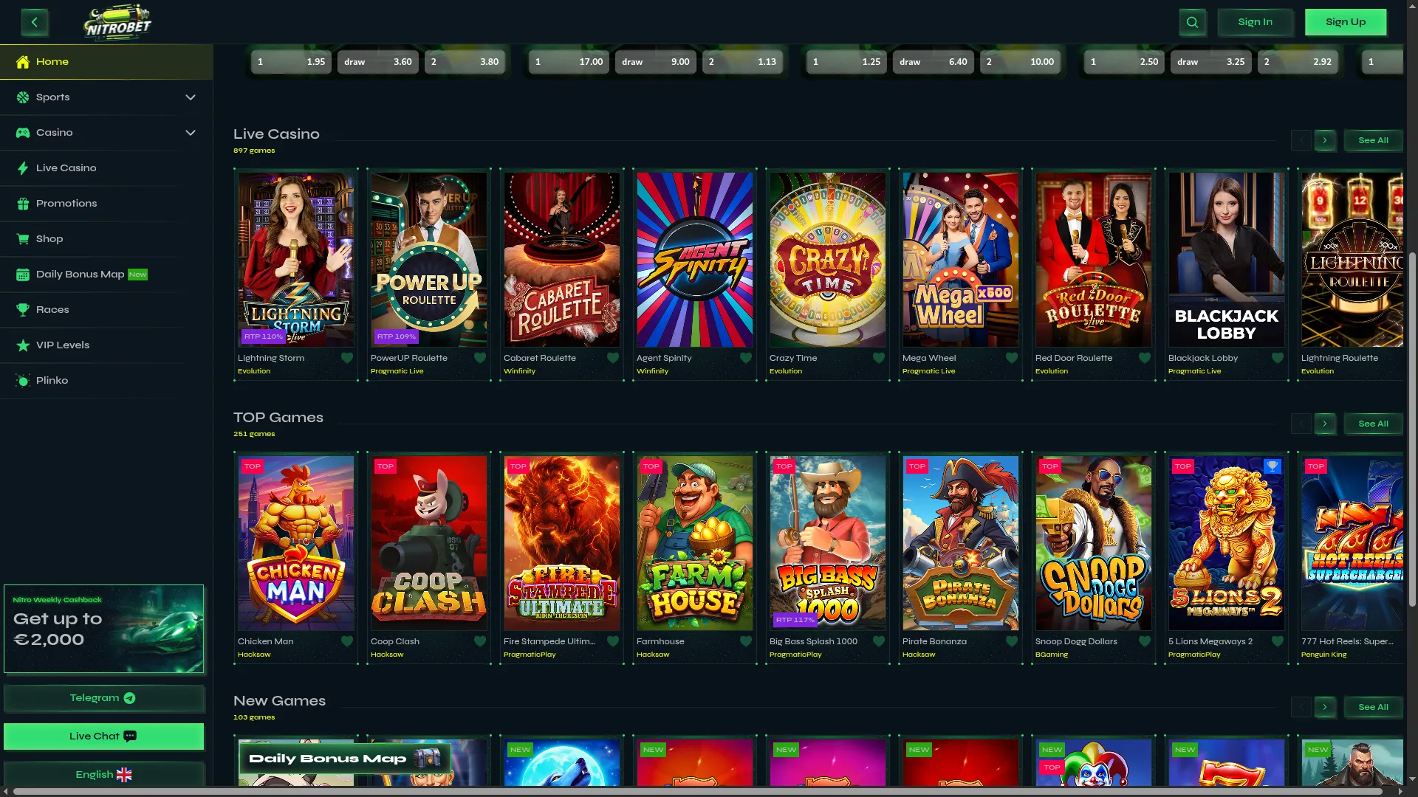The height and width of the screenshot is (797, 1418).
Task: Toggle heart favorite on Coop Clash
Action: click(480, 641)
